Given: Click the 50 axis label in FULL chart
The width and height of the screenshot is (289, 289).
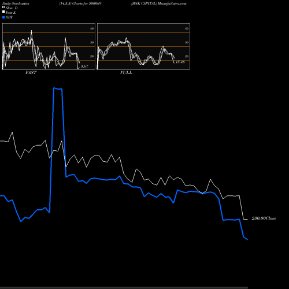Looking at the screenshot, I should pyautogui.click(x=187, y=42).
